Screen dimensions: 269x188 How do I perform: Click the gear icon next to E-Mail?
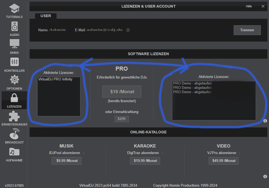(x=128, y=30)
